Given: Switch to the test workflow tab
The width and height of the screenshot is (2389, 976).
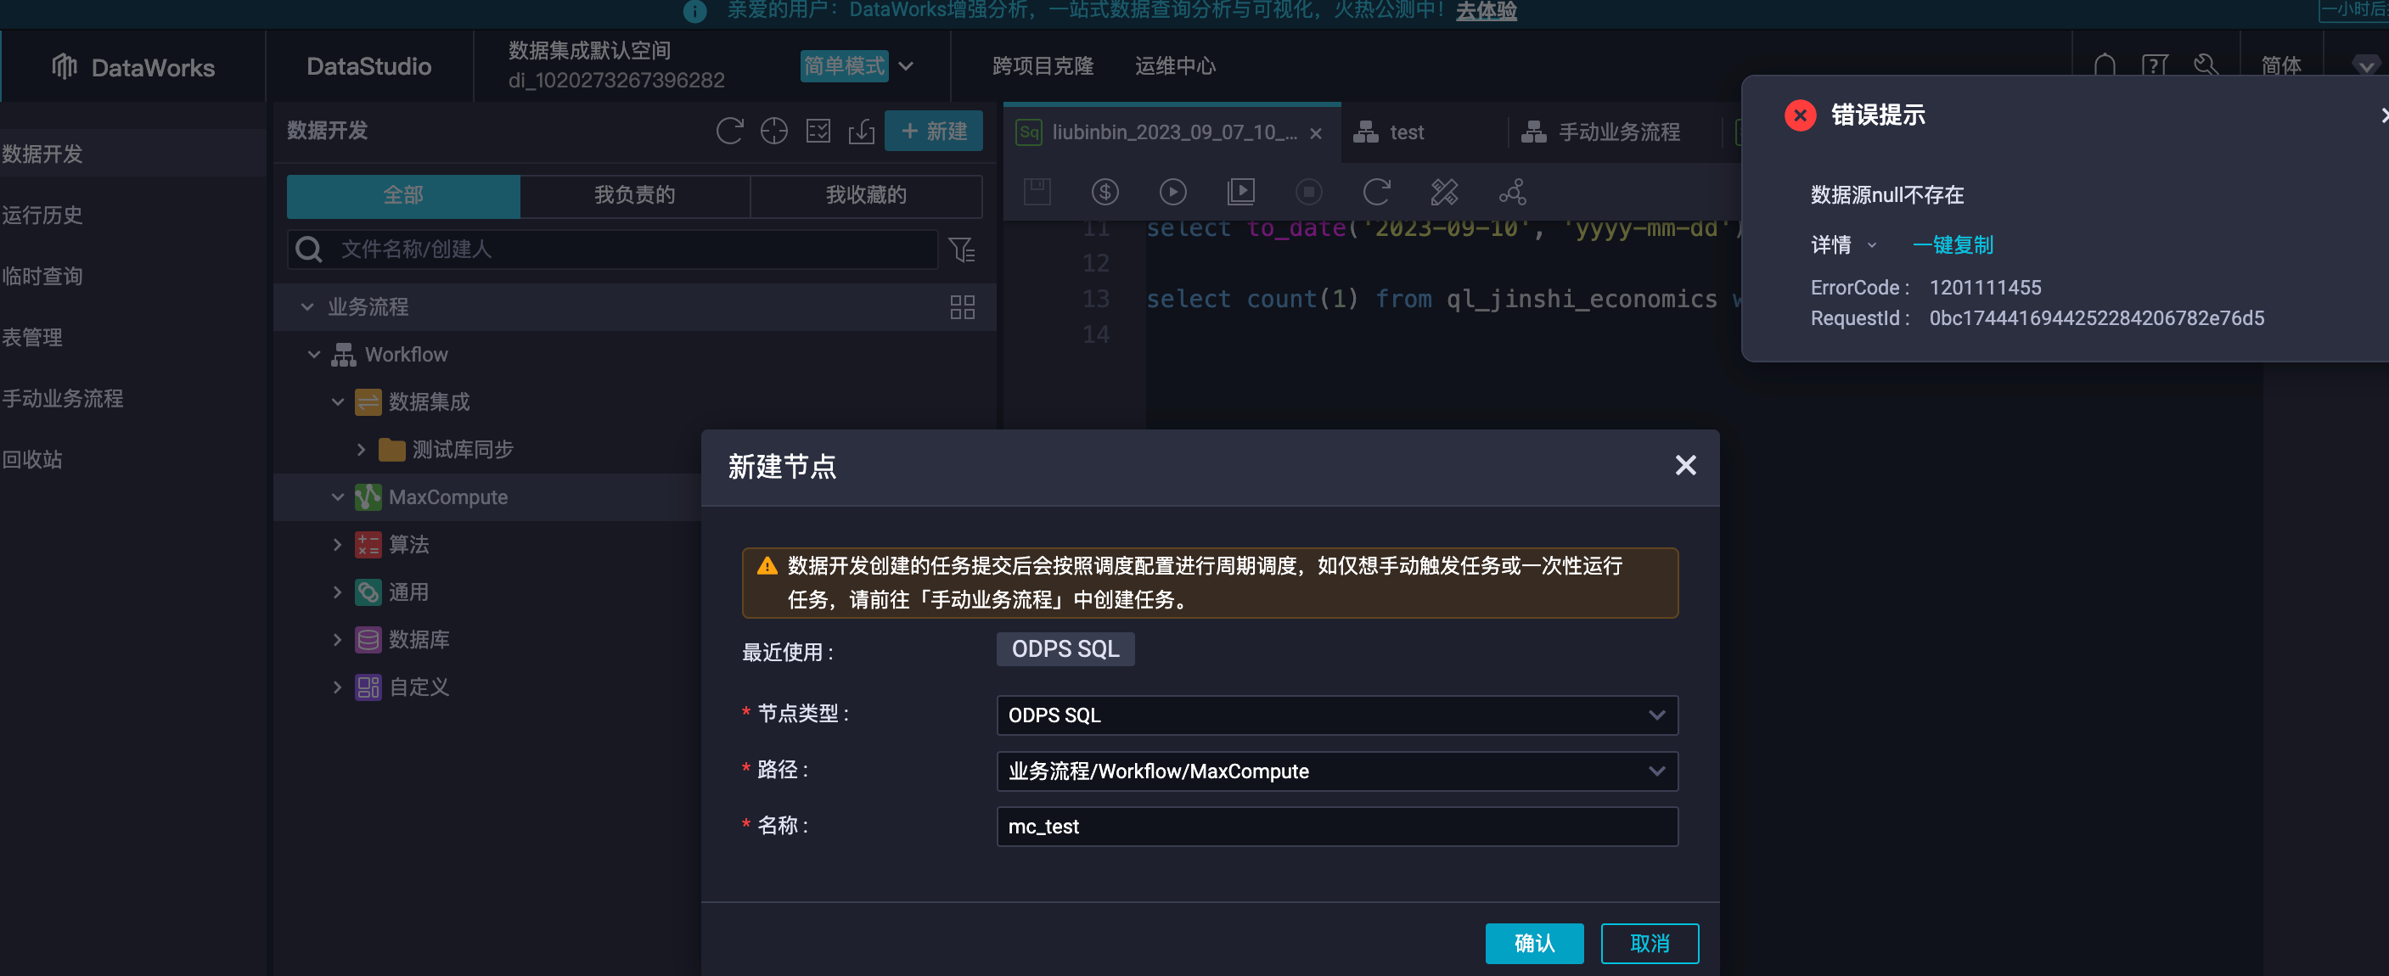Looking at the screenshot, I should click(1405, 132).
